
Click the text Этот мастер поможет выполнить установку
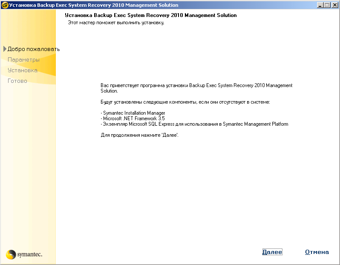116,23
